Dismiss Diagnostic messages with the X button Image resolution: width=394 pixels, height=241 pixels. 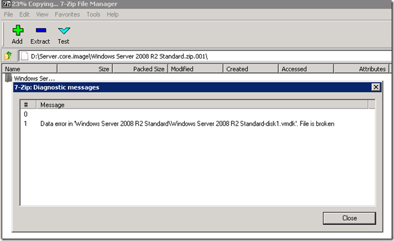coord(376,87)
